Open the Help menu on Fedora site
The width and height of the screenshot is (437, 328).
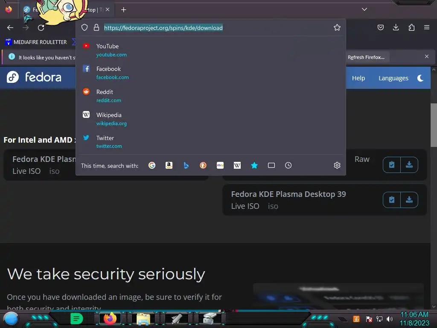[x=358, y=78]
